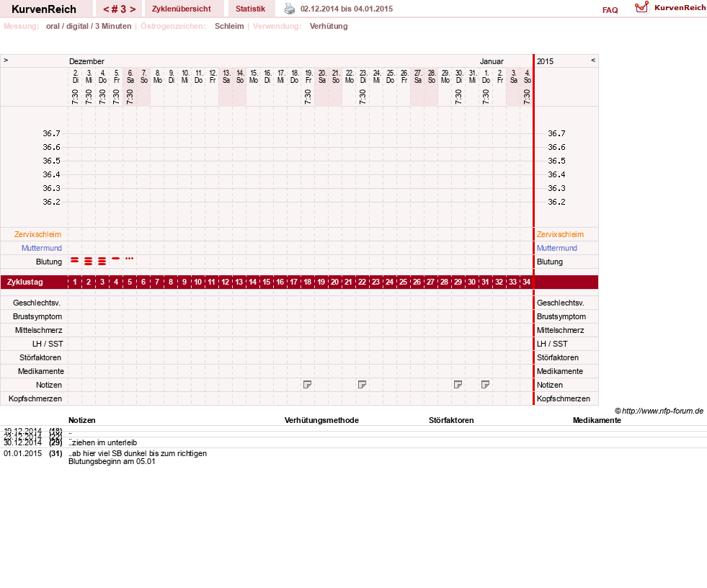Image resolution: width=707 pixels, height=588 pixels.
Task: Click KurvenReich logo icon top right
Action: click(641, 7)
